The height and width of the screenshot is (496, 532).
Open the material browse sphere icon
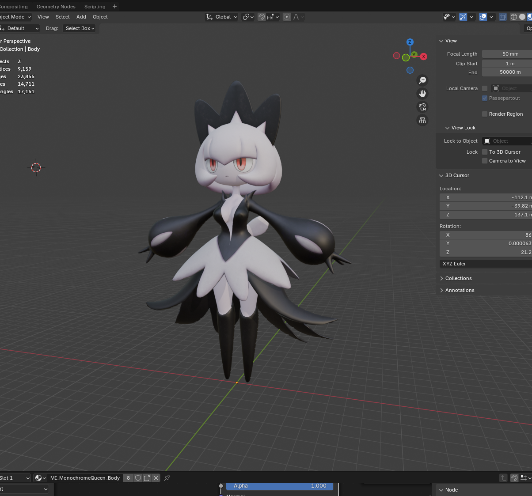coord(41,478)
